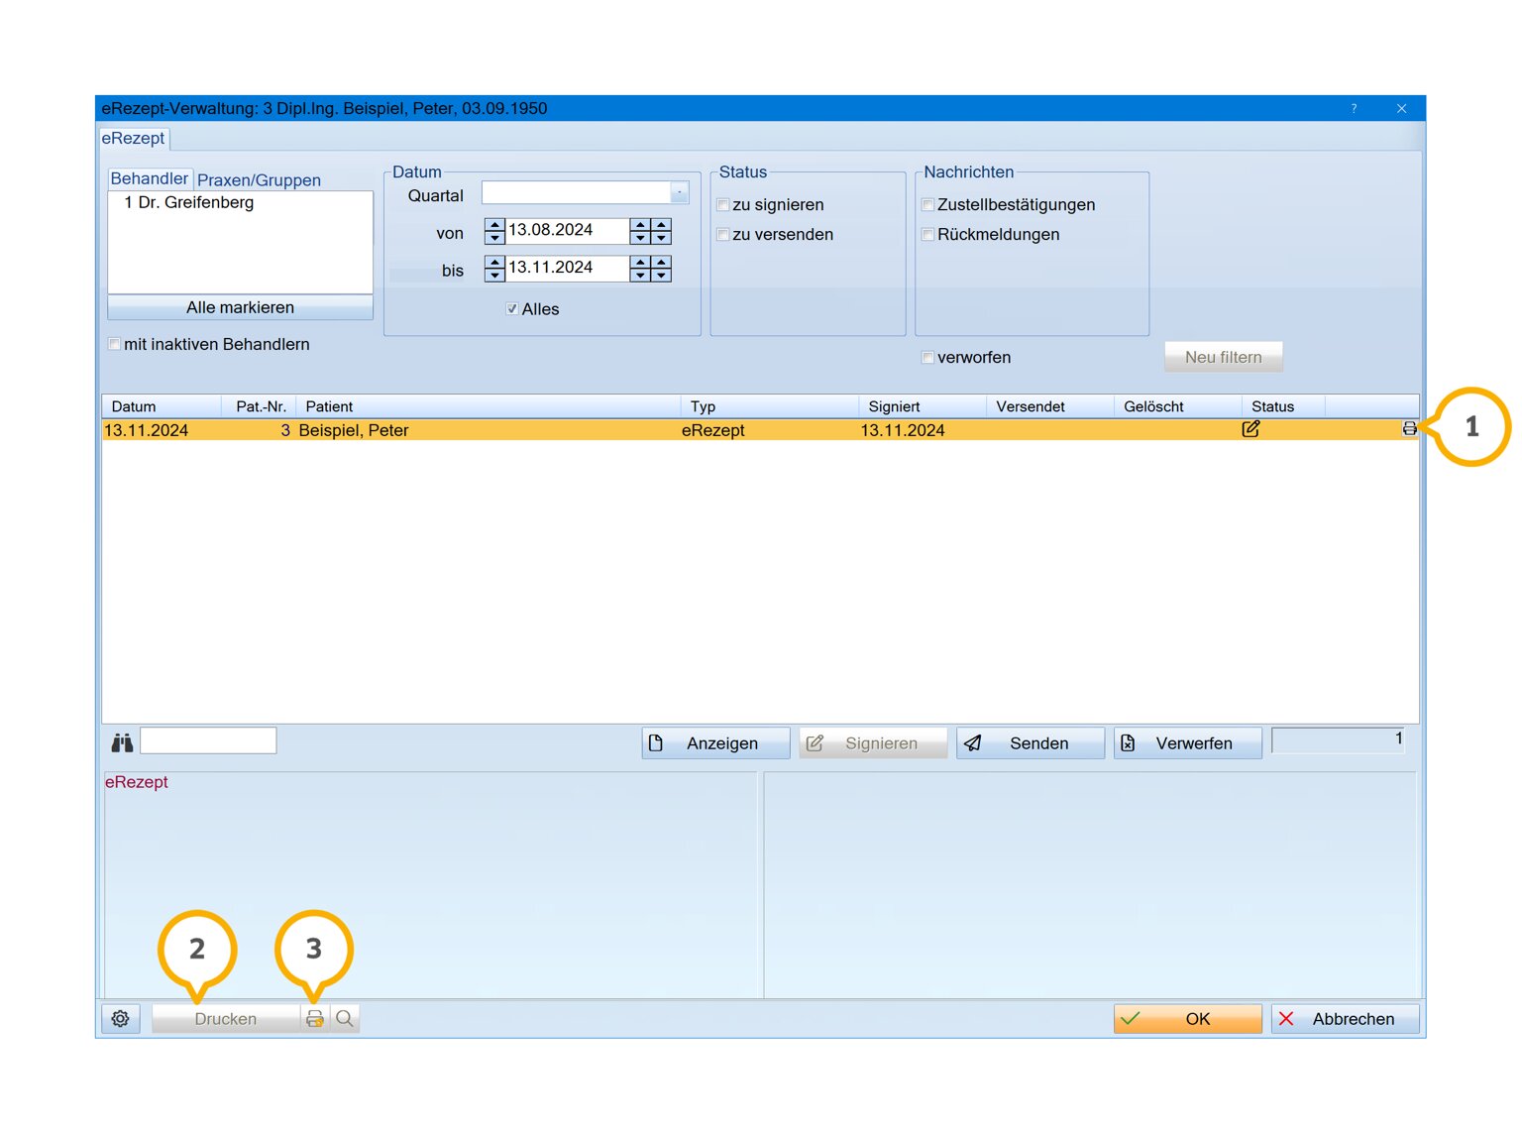Click the search text field
The image size is (1522, 1134).
[208, 740]
